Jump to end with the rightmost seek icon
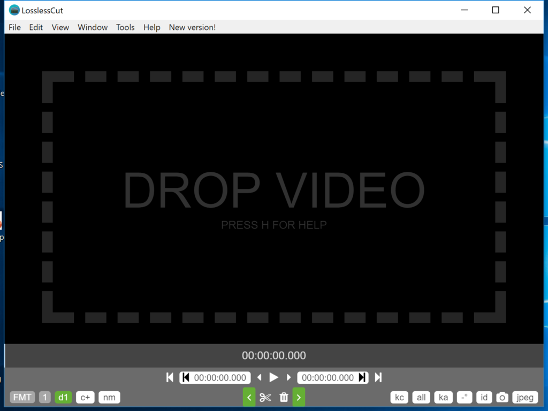Screen dimensions: 548x411 click(378, 377)
